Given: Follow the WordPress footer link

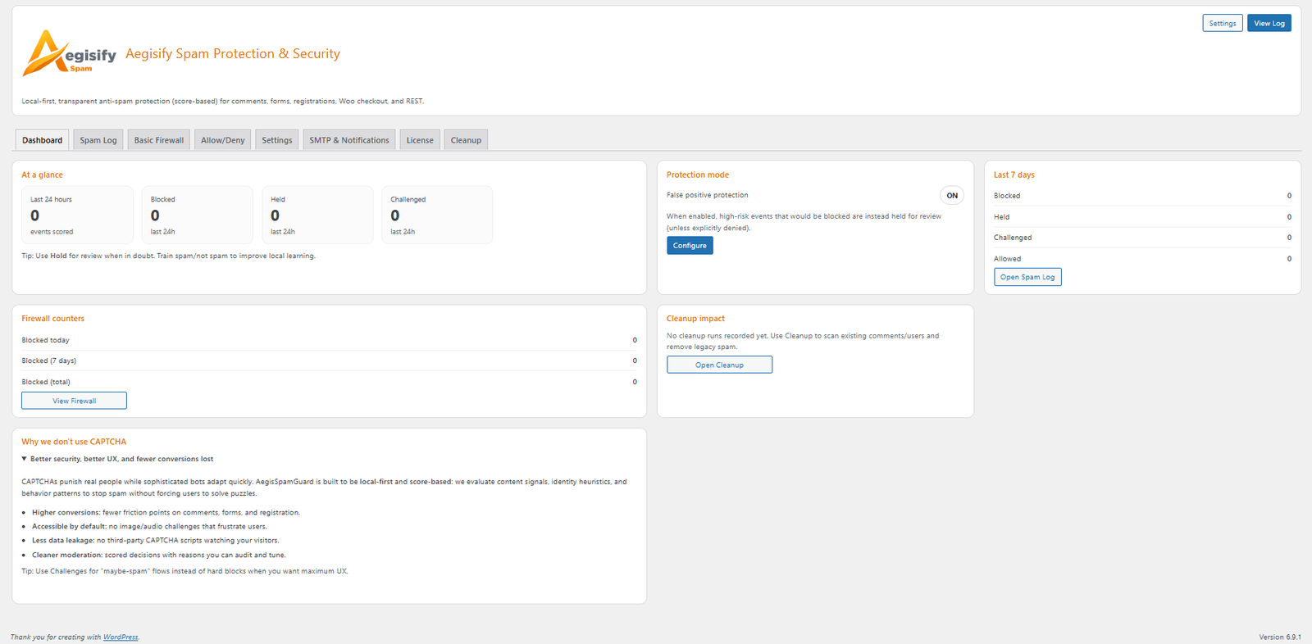Looking at the screenshot, I should [121, 637].
